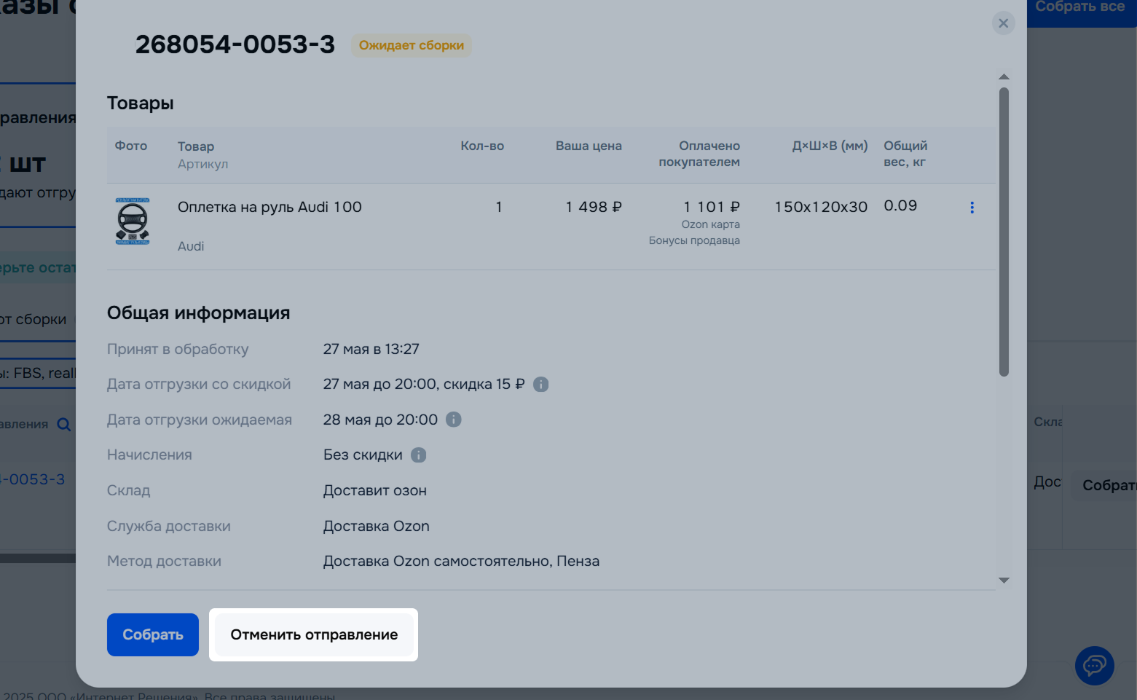Image resolution: width=1137 pixels, height=700 pixels.
Task: Click the Фото column header
Action: (x=131, y=146)
